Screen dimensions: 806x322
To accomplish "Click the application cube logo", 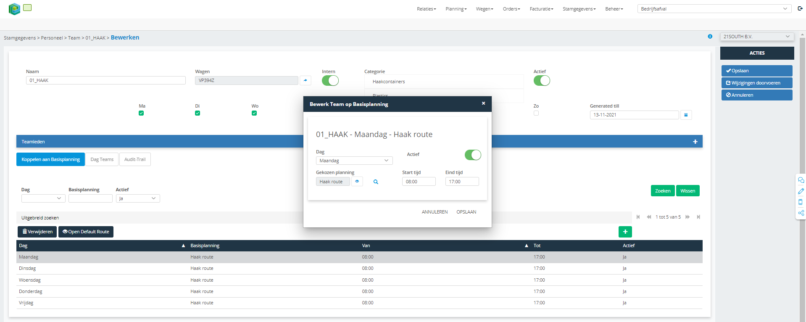I will click(x=14, y=9).
